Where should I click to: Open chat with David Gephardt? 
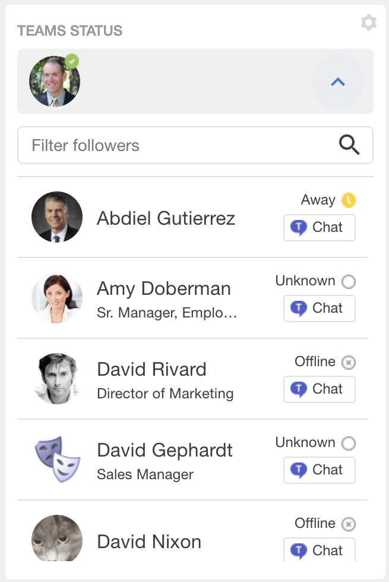320,470
